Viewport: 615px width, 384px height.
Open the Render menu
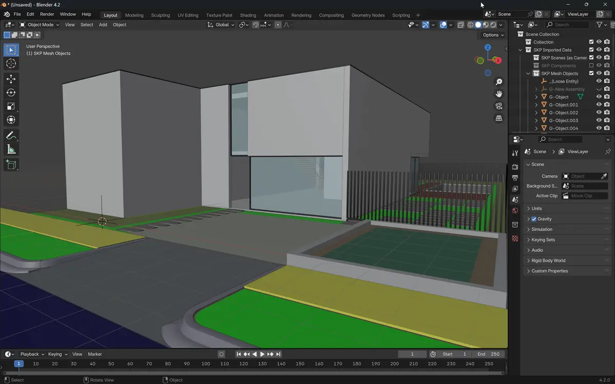click(47, 14)
